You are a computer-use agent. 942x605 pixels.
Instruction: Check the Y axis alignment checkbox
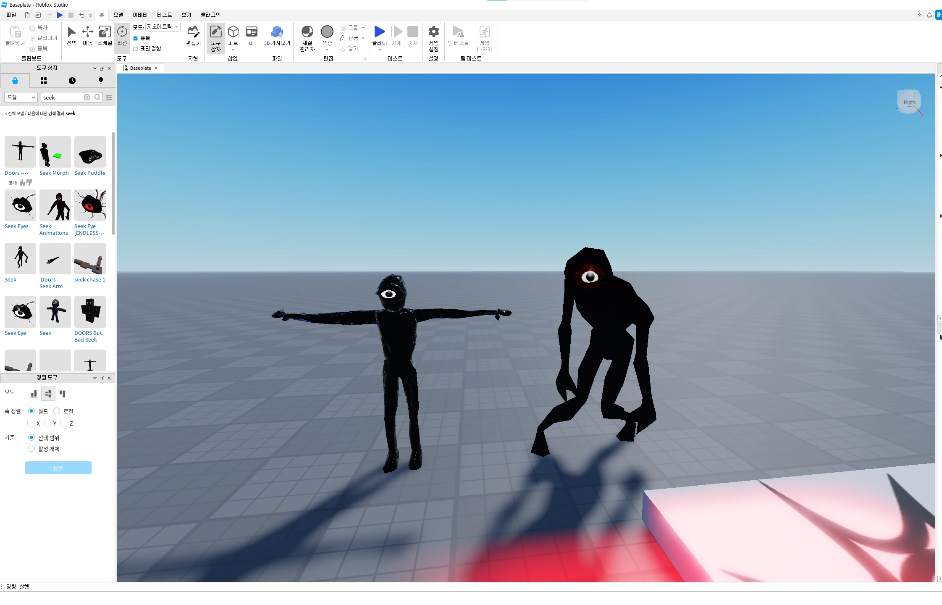click(47, 423)
